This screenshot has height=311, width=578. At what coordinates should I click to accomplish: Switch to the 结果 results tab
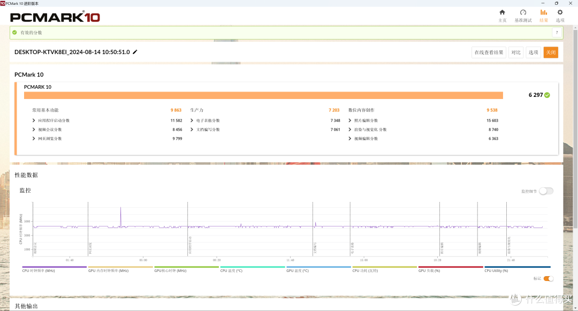click(544, 16)
